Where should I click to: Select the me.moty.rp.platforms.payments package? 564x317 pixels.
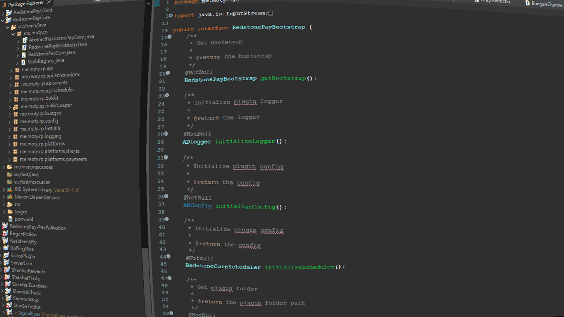click(x=53, y=159)
